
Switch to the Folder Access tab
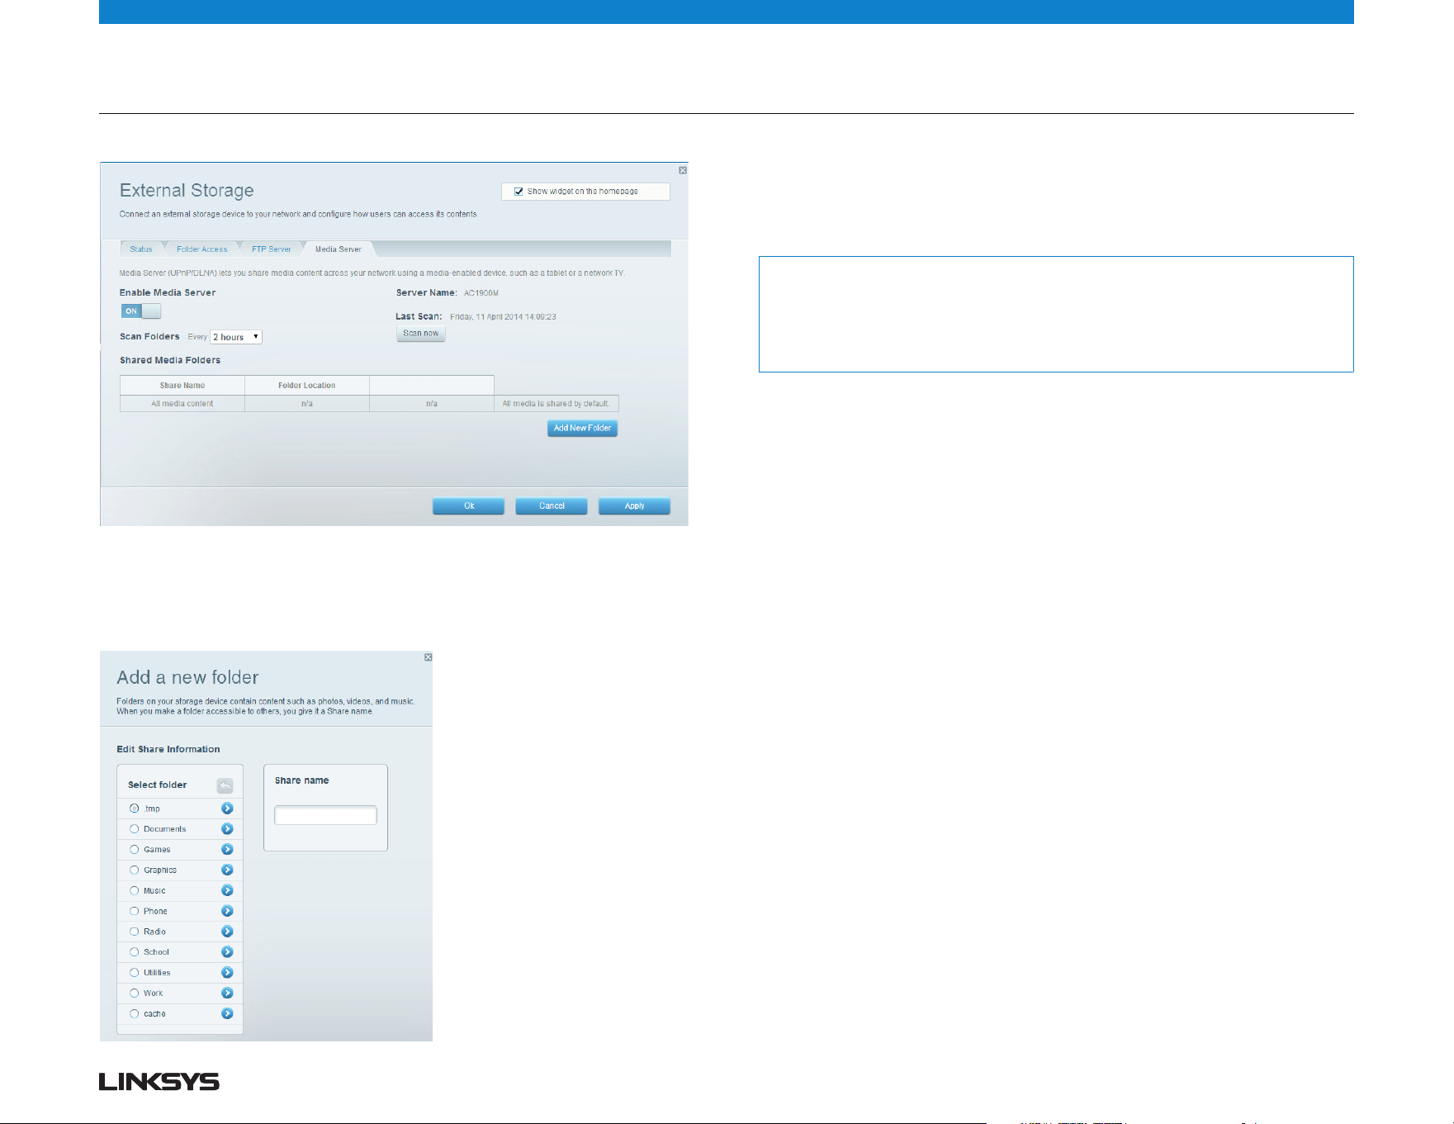201,249
